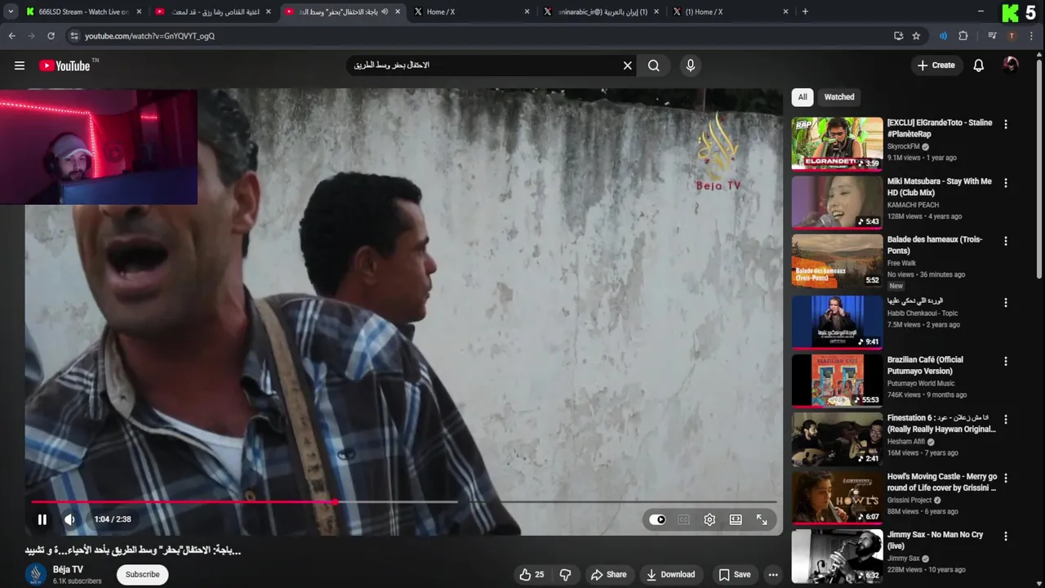Open Chrome three-dot menu
The height and width of the screenshot is (588, 1045).
(1032, 36)
